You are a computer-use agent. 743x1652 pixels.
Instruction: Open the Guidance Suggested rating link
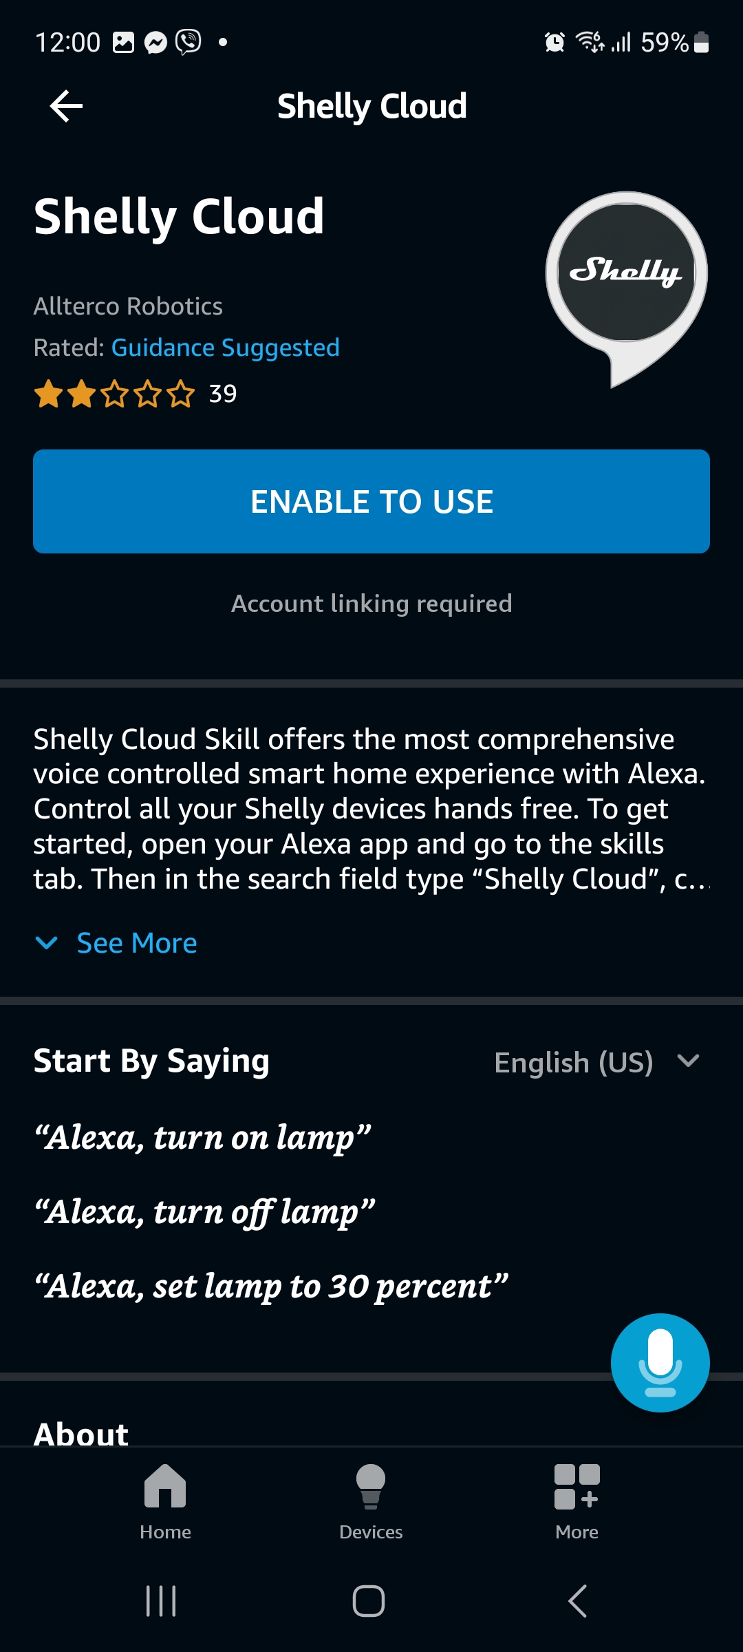(x=225, y=348)
